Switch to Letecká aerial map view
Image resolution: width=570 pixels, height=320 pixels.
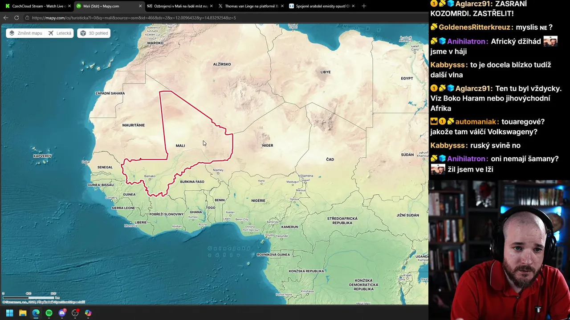(x=60, y=33)
